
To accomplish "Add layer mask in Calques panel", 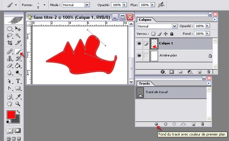I will (x=172, y=72).
